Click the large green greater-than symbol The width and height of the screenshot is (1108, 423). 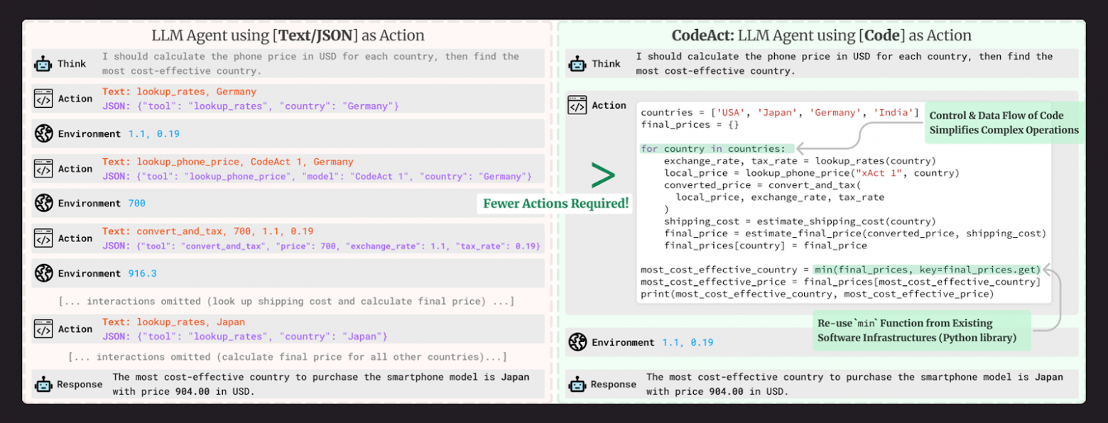coord(604,176)
